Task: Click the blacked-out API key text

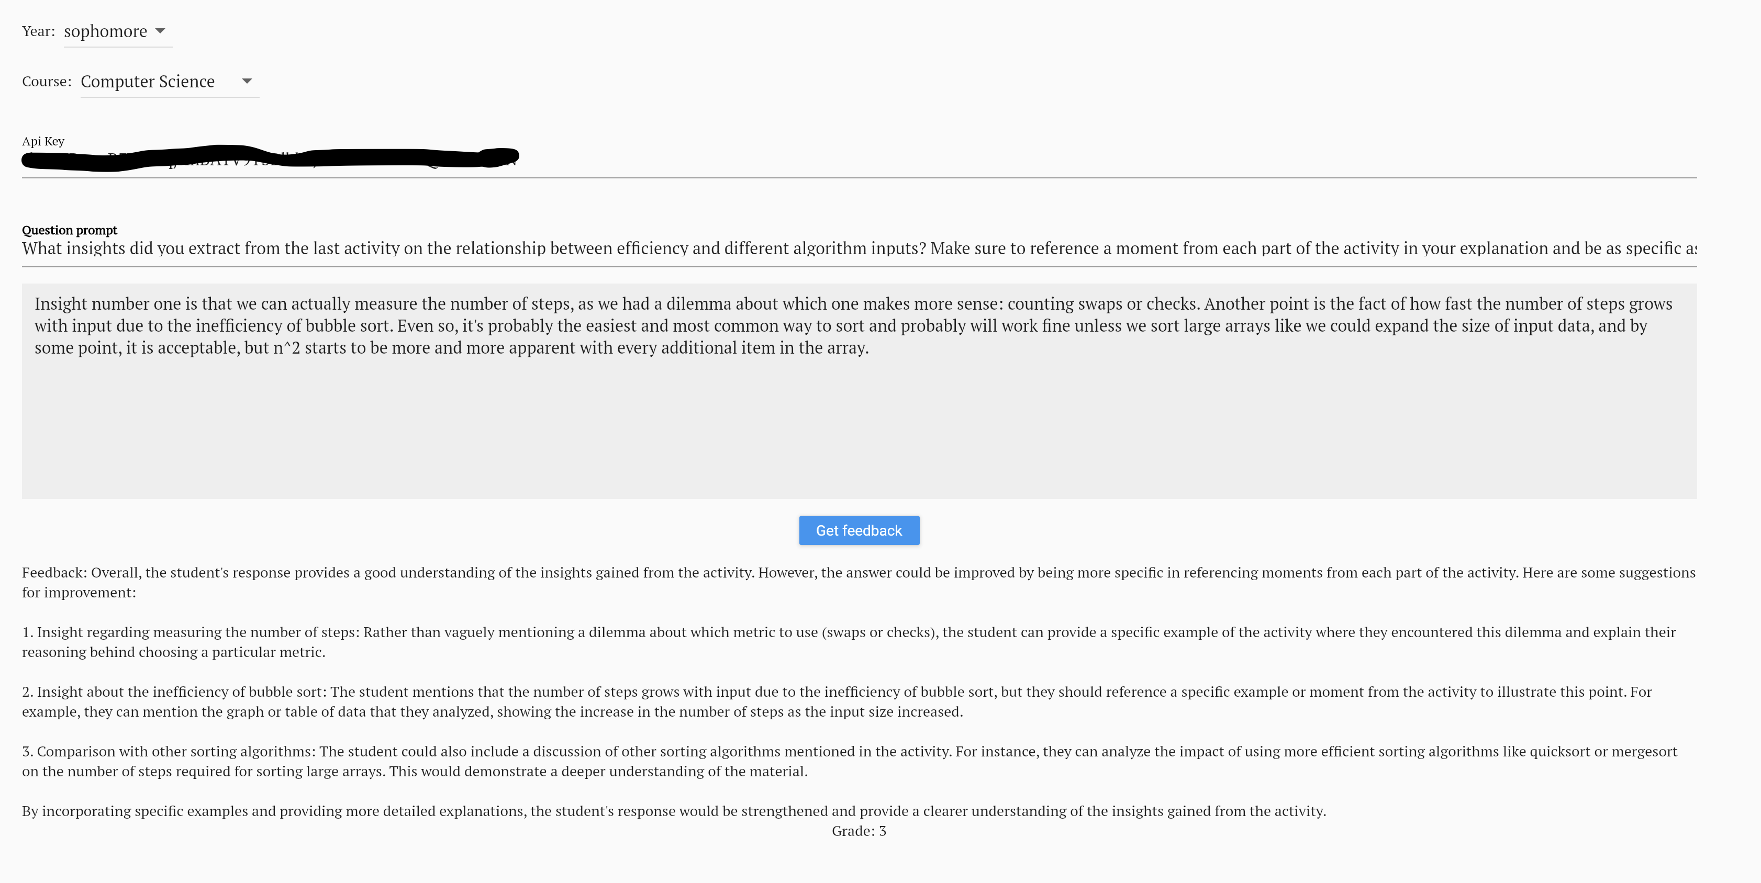Action: 270,159
